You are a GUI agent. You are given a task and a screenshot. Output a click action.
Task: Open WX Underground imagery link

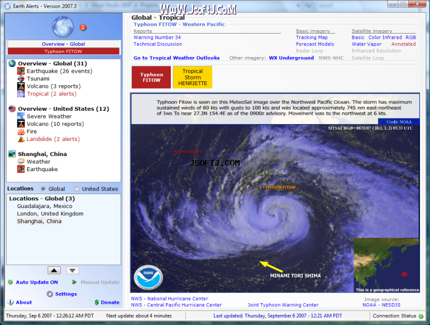tap(292, 58)
